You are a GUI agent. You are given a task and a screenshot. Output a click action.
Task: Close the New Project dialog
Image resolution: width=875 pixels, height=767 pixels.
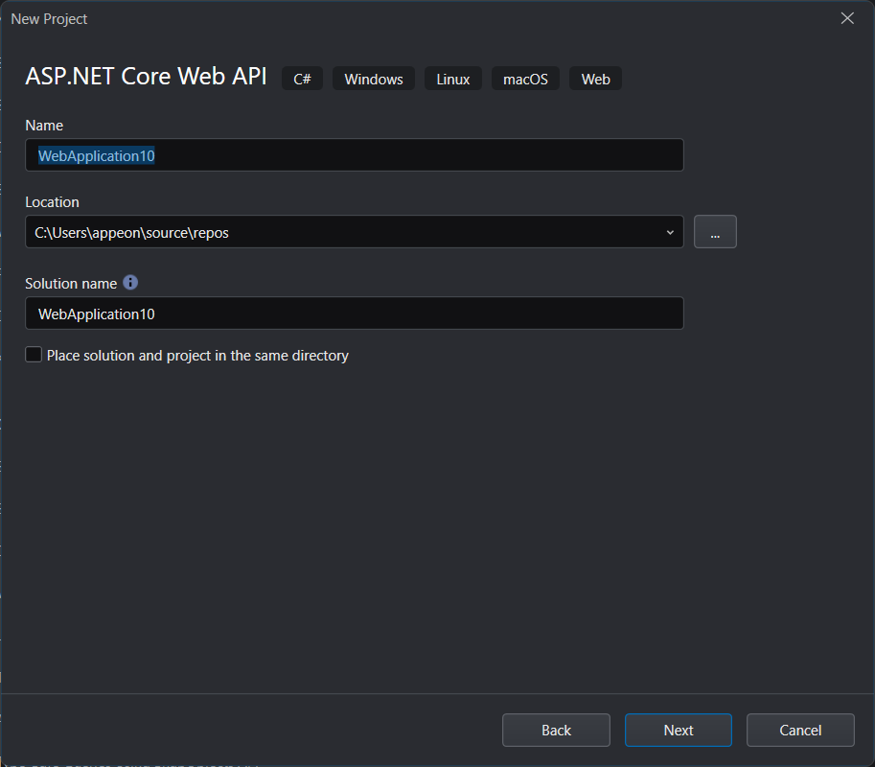[x=847, y=18]
